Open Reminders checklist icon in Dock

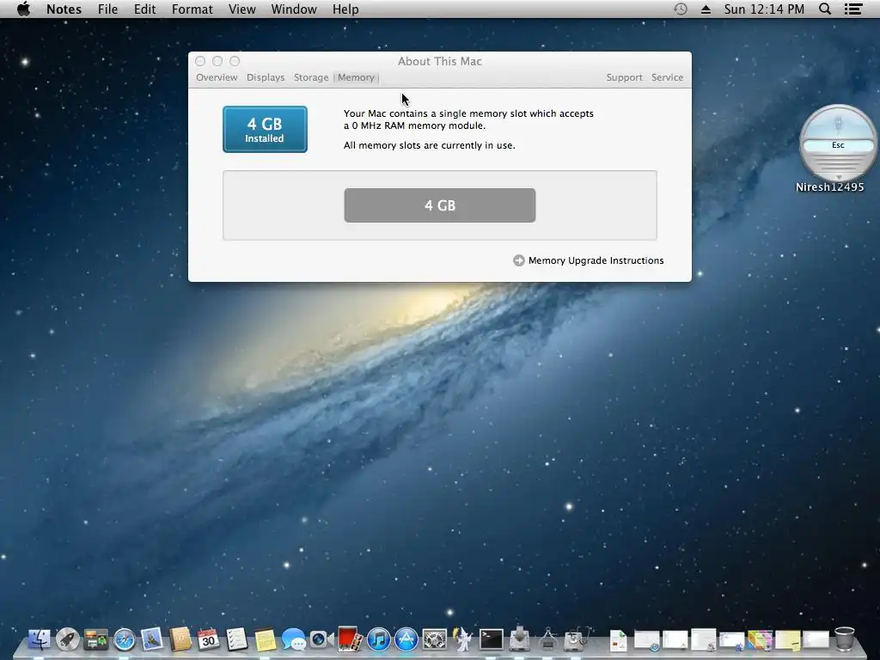[237, 639]
